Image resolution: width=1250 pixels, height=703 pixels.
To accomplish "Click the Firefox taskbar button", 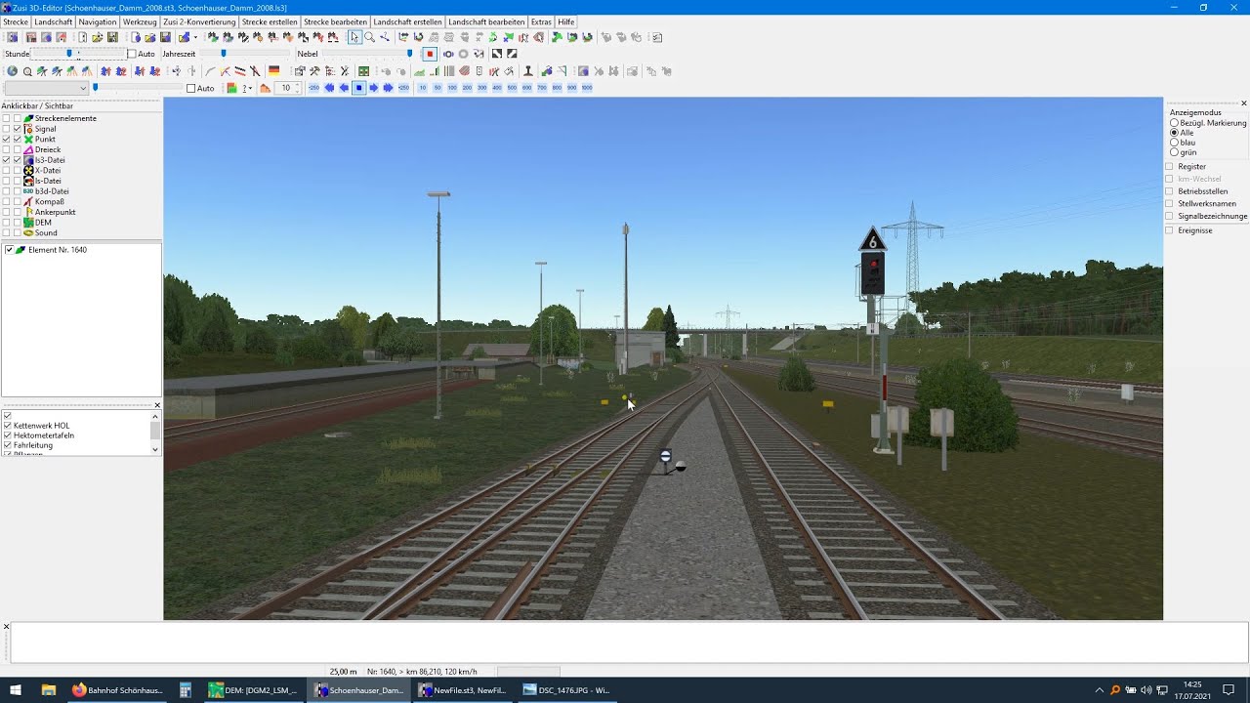I will pos(118,690).
